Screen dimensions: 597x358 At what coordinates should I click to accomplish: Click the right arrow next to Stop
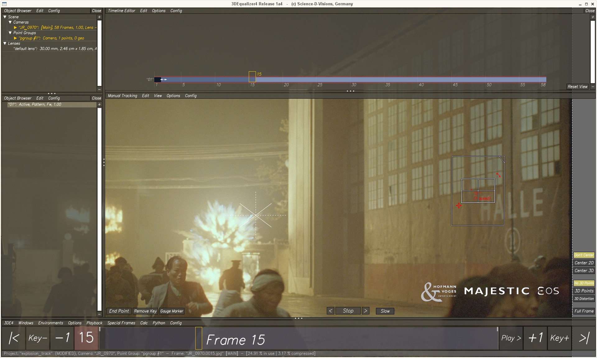click(366, 311)
